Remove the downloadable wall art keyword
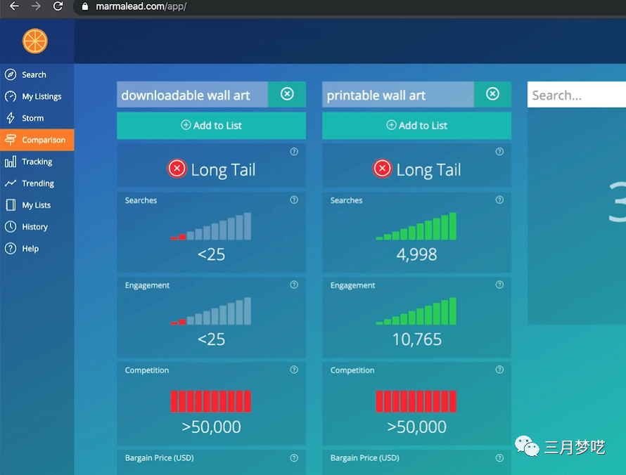Viewport: 626px width, 475px height. (287, 94)
